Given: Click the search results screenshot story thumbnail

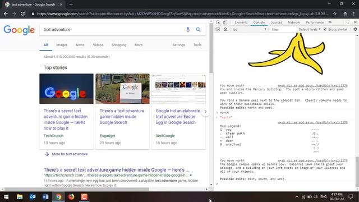Looking at the screenshot, I should tap(178, 89).
